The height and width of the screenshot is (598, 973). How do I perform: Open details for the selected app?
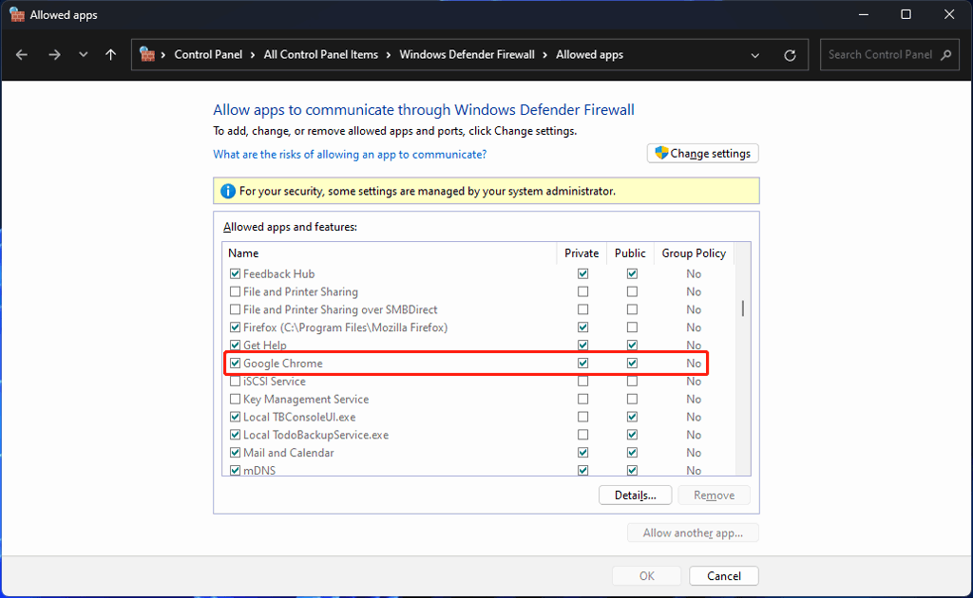(635, 495)
